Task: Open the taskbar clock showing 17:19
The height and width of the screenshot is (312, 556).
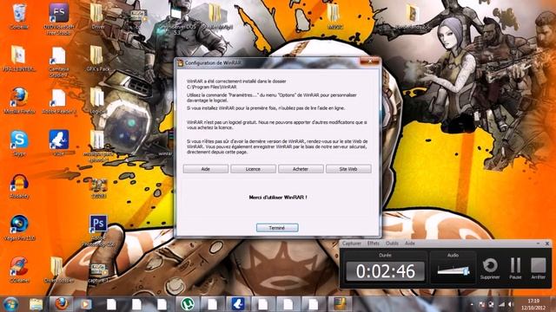Action: [533, 304]
